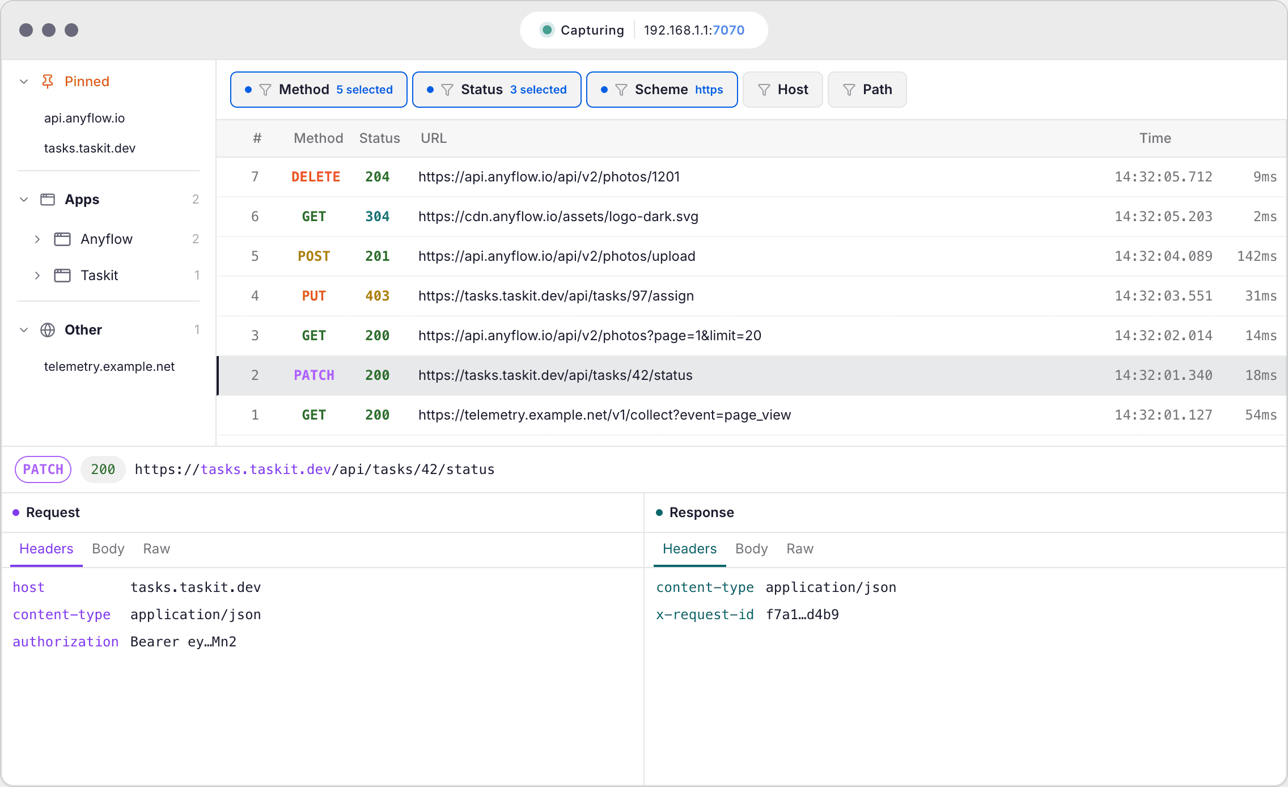1288x787 pixels.
Task: Click the Anyflow app window icon
Action: coord(62,239)
